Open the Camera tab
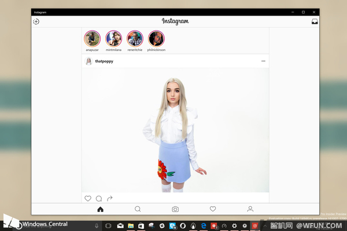Viewport: 347px width, 231px height. point(175,209)
